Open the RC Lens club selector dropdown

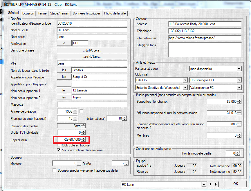pos(204,185)
